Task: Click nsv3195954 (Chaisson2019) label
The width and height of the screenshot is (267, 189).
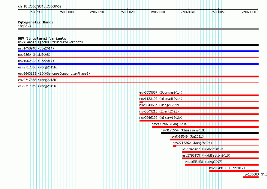Action: 183,130
